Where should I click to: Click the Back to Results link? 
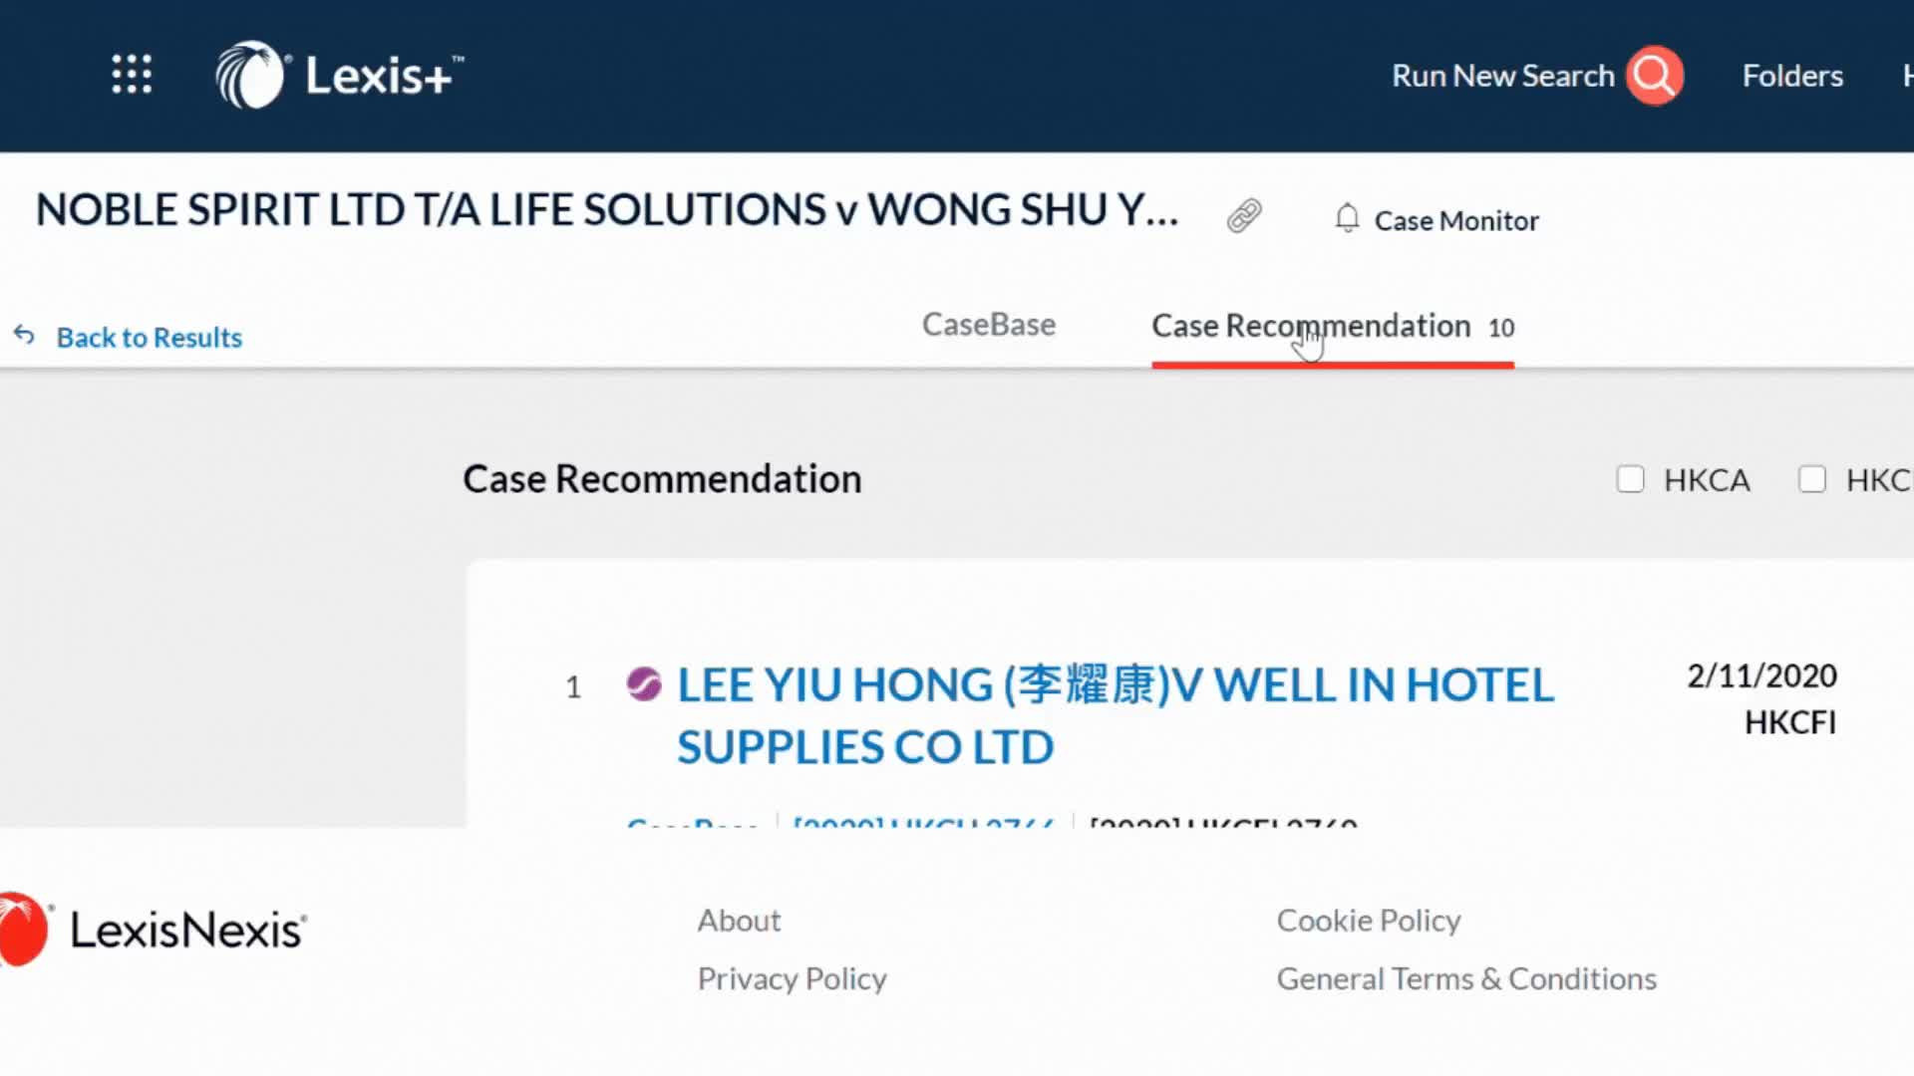point(150,338)
